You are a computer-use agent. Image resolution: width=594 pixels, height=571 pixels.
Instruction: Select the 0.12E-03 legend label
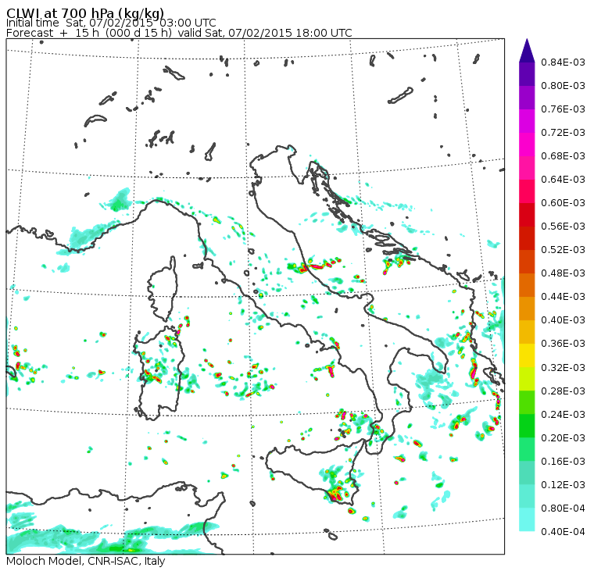563,485
